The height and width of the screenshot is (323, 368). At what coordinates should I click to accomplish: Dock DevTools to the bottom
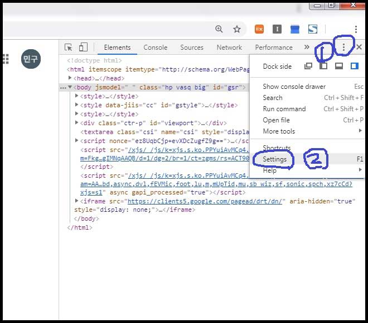point(338,66)
